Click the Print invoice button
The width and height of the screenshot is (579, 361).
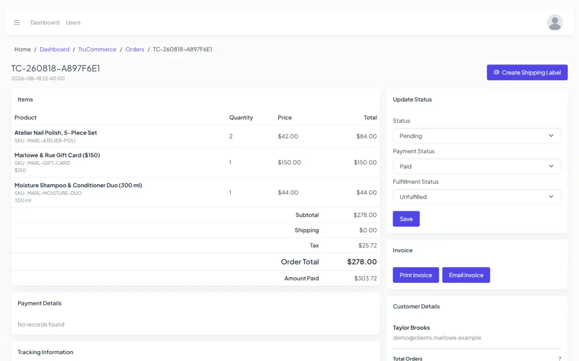[416, 275]
